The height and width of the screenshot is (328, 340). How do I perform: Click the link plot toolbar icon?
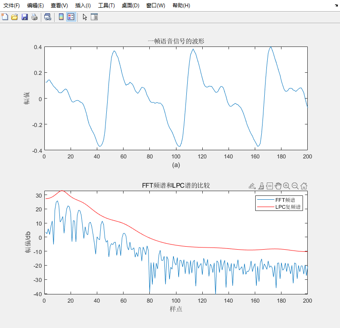pos(47,17)
